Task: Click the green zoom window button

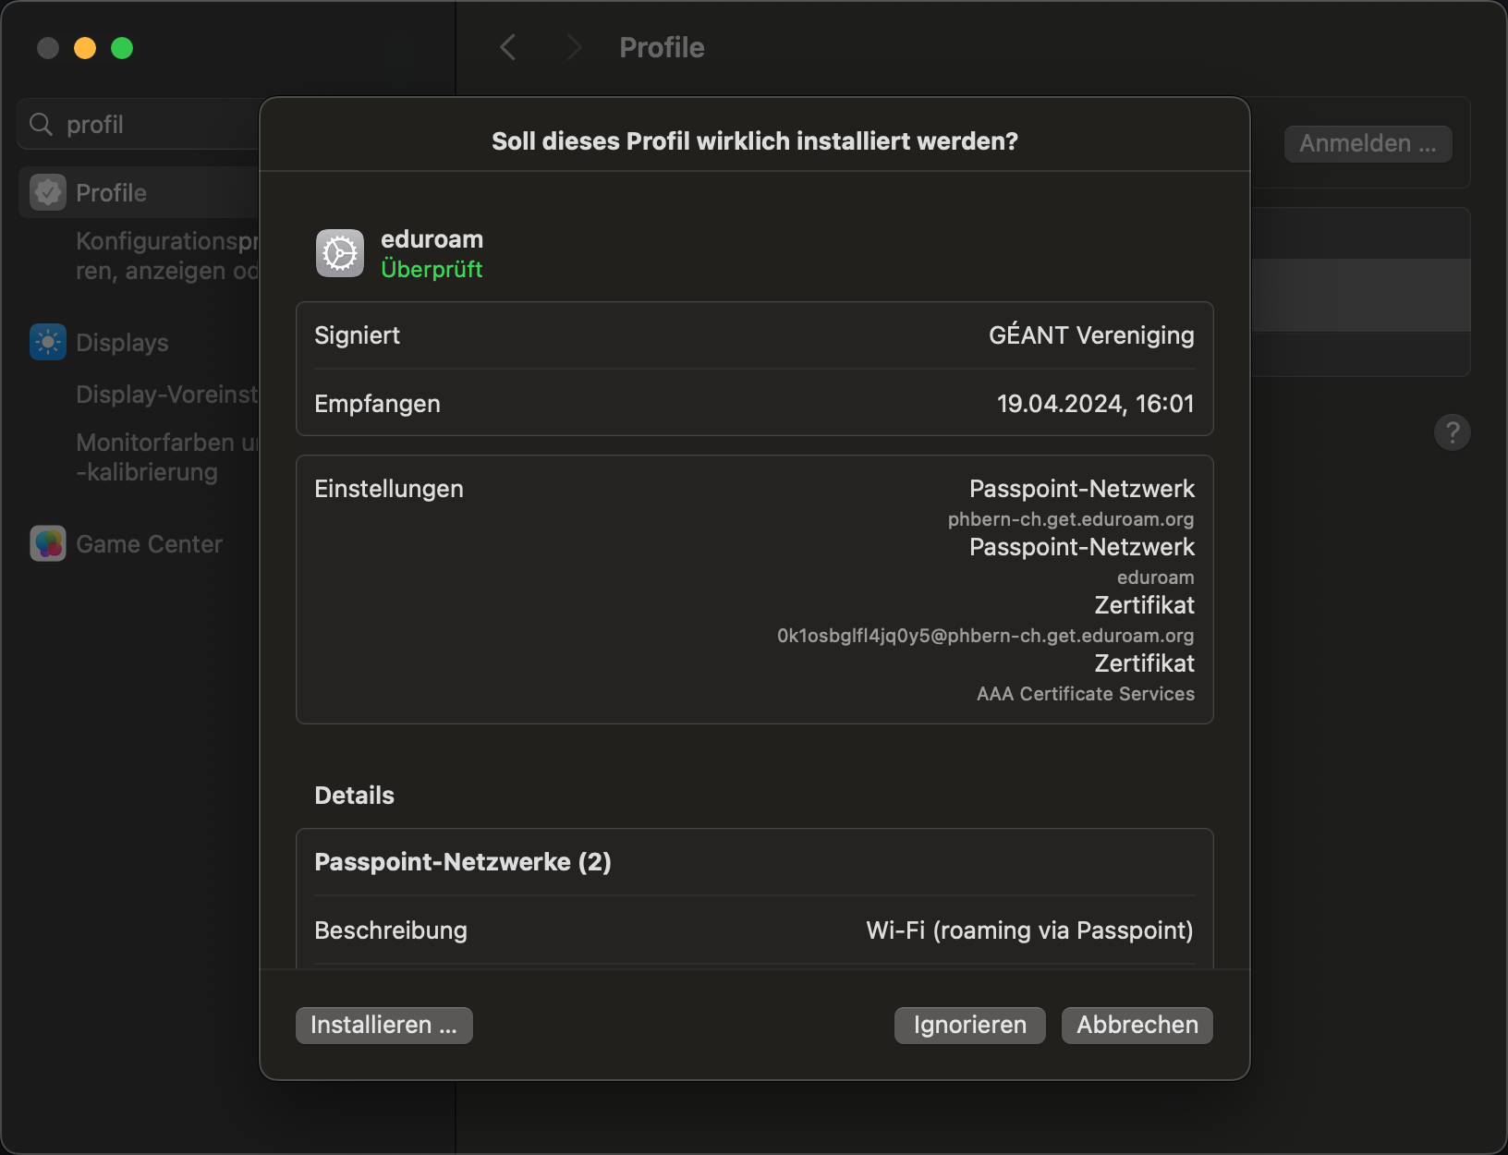Action: pos(122,48)
